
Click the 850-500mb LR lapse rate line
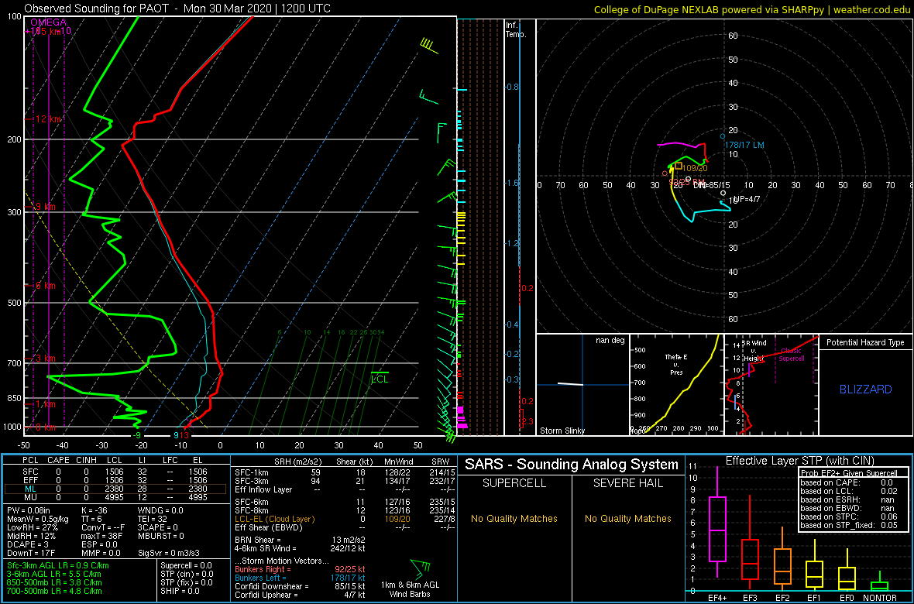[55, 582]
